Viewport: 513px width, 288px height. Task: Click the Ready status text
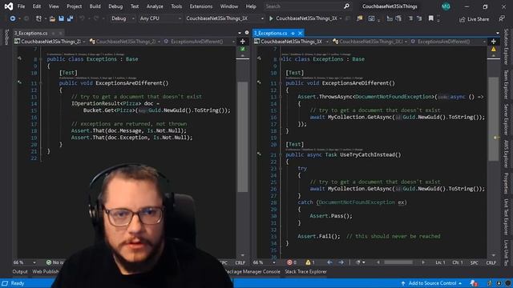18,283
